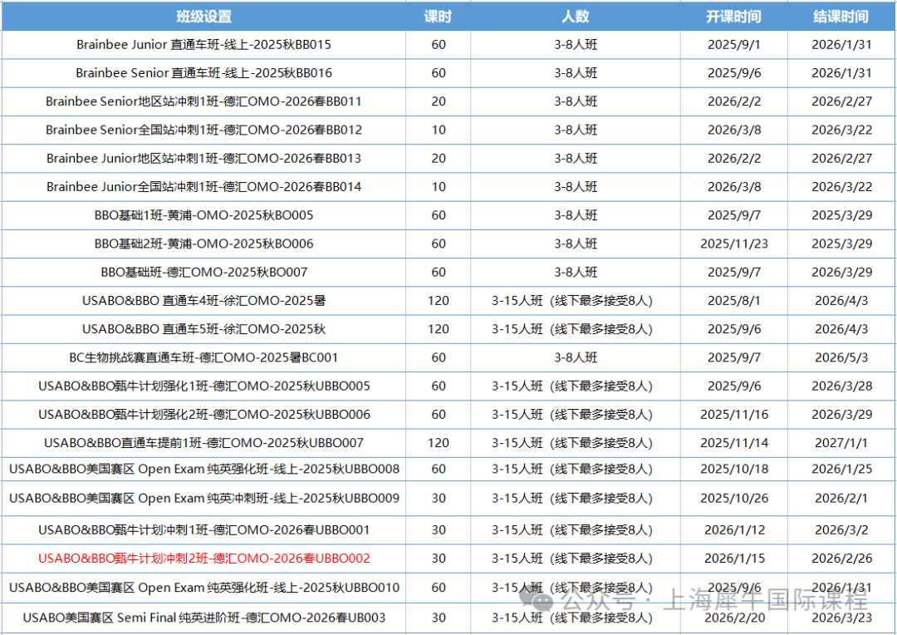897x635 pixels.
Task: Click start date 2026/2/20
Action: click(x=734, y=618)
